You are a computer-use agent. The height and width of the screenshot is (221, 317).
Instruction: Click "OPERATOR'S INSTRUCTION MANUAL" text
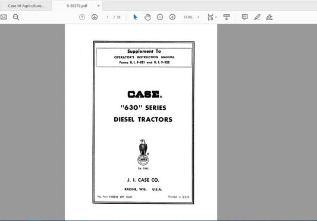(145, 57)
